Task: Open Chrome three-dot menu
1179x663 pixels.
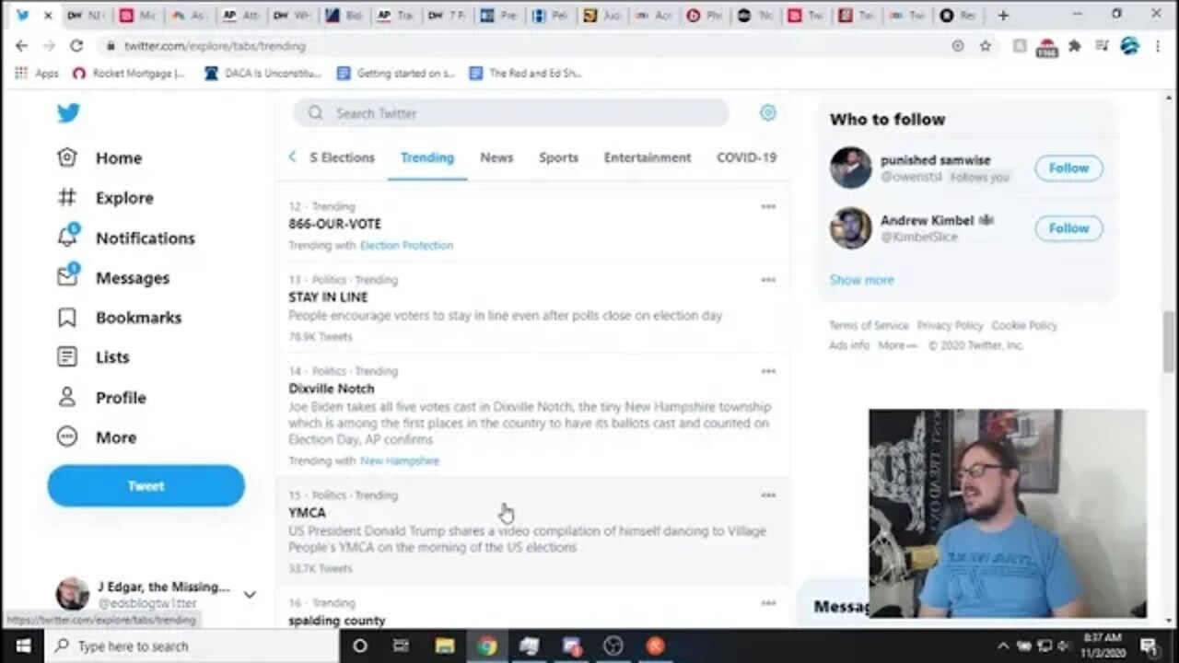Action: [1158, 45]
